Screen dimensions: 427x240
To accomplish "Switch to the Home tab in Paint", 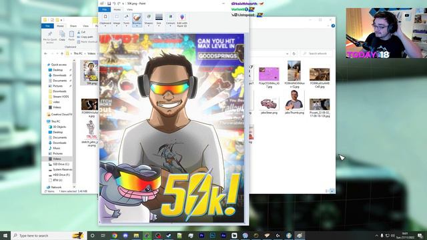I will click(117, 9).
